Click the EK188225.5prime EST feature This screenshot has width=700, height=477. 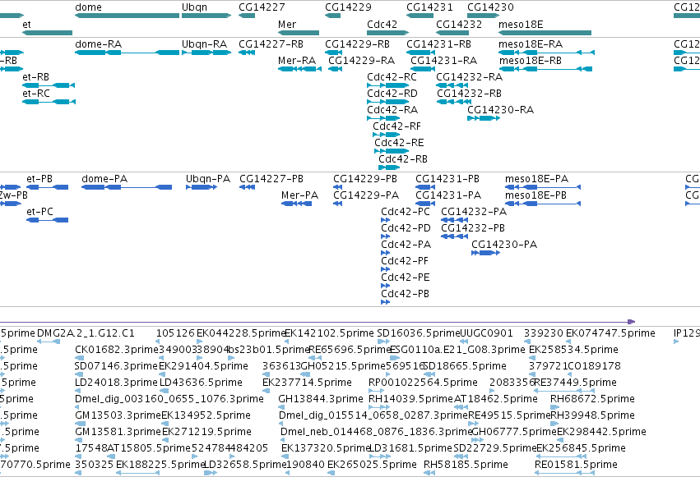pos(137,473)
